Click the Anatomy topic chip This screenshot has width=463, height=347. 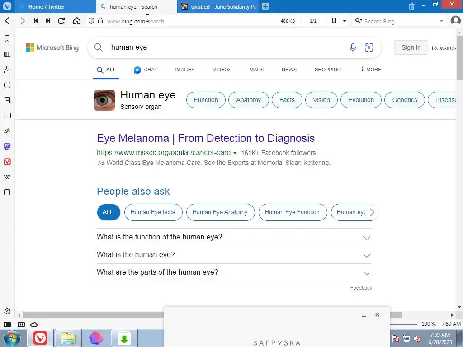[x=249, y=100]
